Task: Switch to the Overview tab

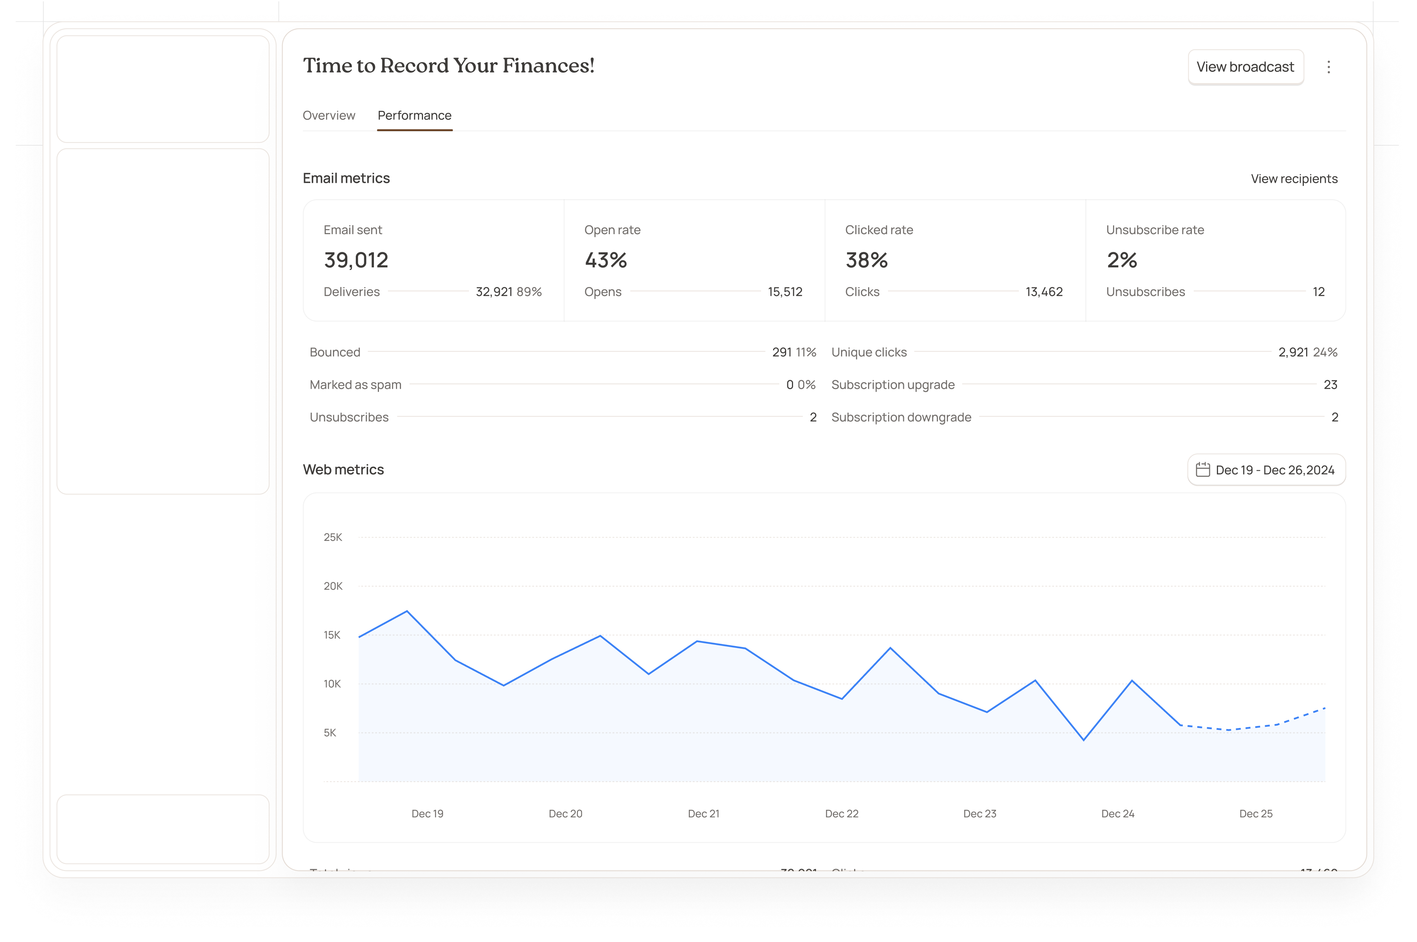Action: click(329, 116)
